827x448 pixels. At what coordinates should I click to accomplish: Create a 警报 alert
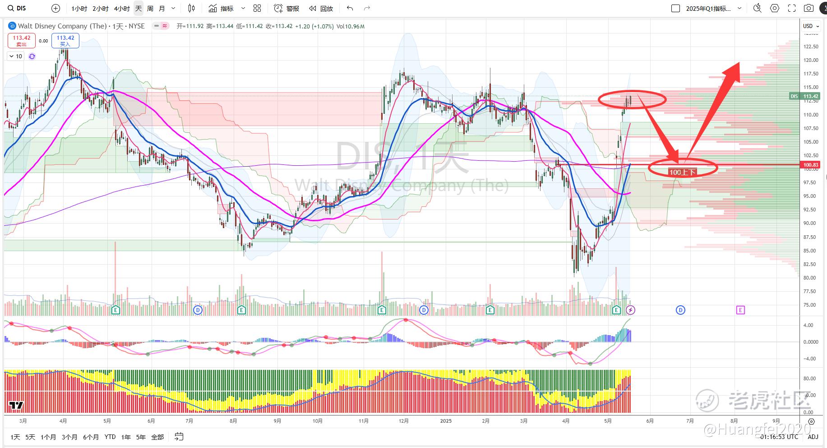point(286,8)
